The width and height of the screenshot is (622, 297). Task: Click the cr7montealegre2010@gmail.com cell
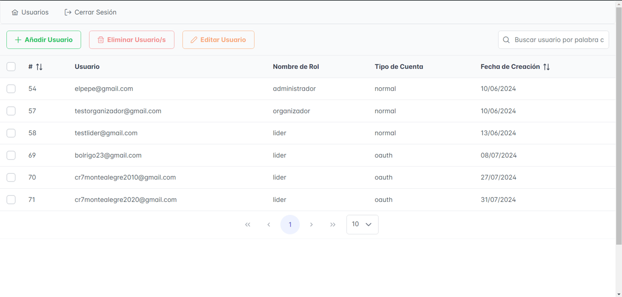pyautogui.click(x=125, y=178)
